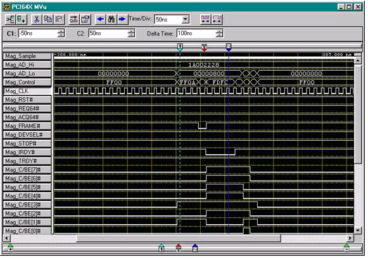Viewport: 368px width, 259px height.
Task: Select the Mag_IRDY# signal label
Action: coord(27,152)
